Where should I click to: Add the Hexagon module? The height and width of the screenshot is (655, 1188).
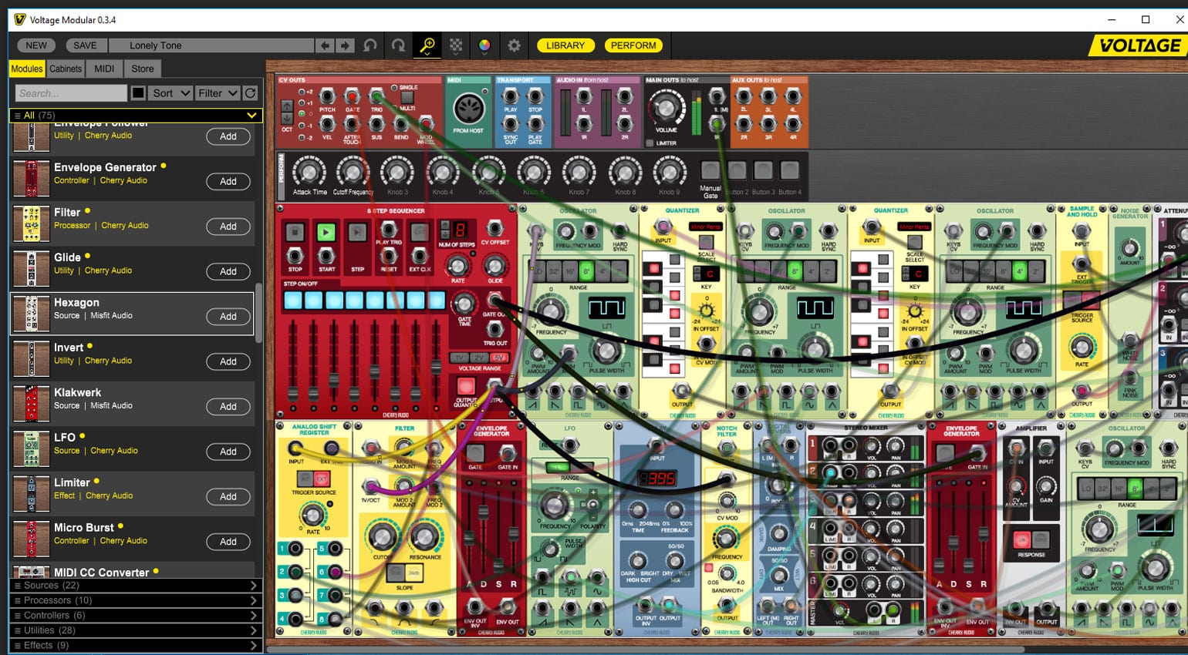228,317
